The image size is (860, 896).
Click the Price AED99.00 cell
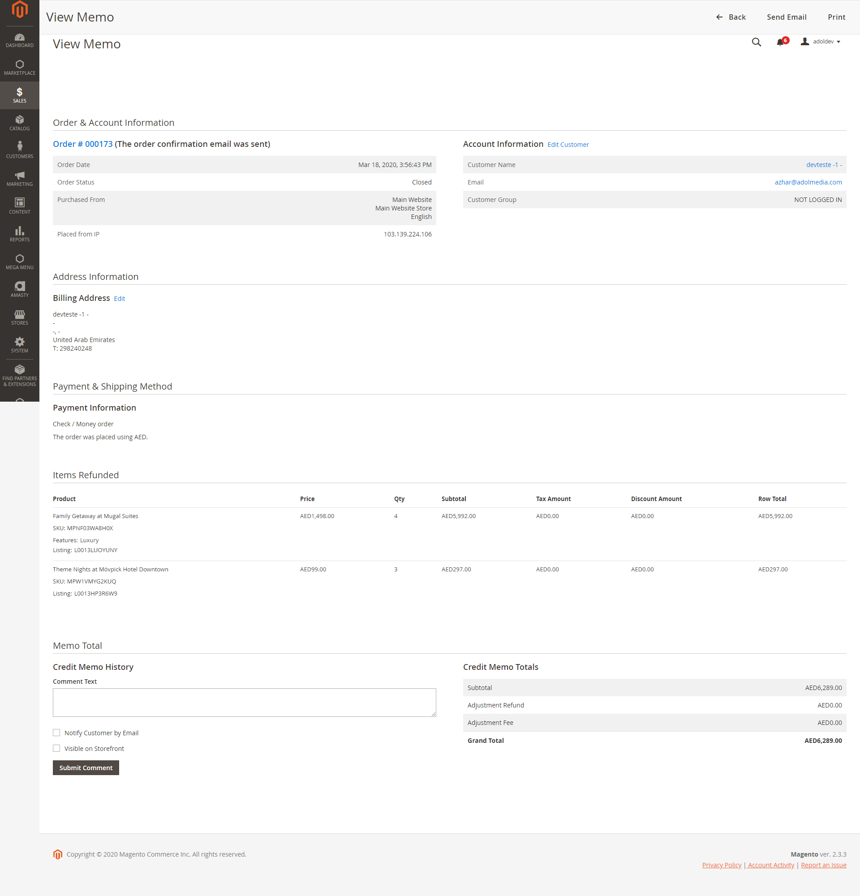[x=313, y=569]
